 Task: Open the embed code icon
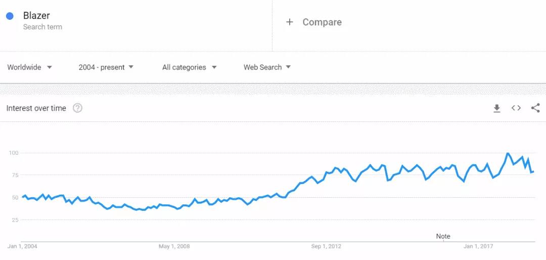click(x=516, y=108)
